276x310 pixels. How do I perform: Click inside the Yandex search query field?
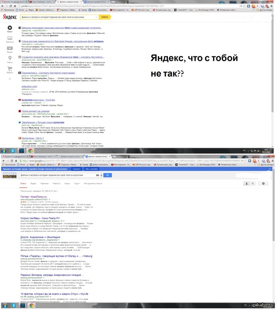(x=57, y=17)
